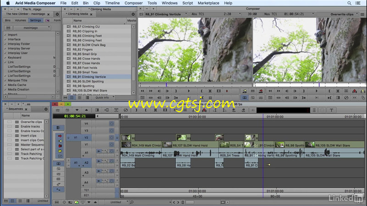Fast forward the record monitor
The image size is (367, 206).
coord(278,91)
